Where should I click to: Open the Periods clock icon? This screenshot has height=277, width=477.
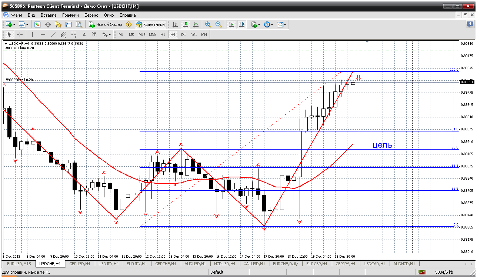click(267, 24)
